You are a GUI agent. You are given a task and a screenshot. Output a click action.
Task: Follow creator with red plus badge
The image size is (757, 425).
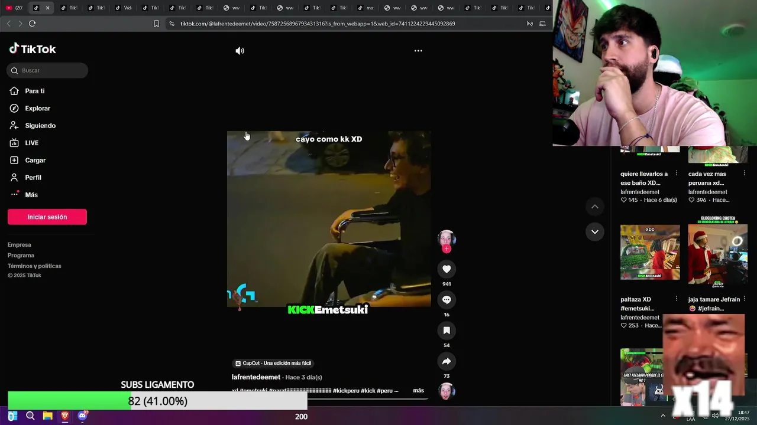[447, 249]
